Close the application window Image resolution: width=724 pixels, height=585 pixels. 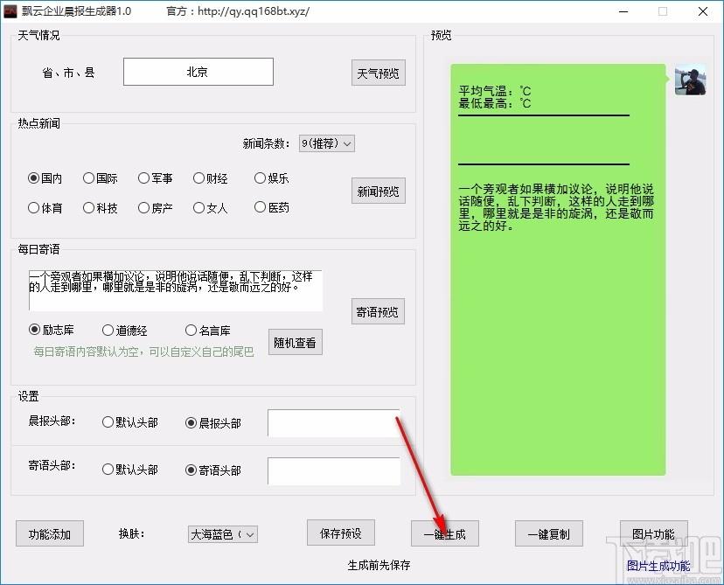pyautogui.click(x=703, y=11)
